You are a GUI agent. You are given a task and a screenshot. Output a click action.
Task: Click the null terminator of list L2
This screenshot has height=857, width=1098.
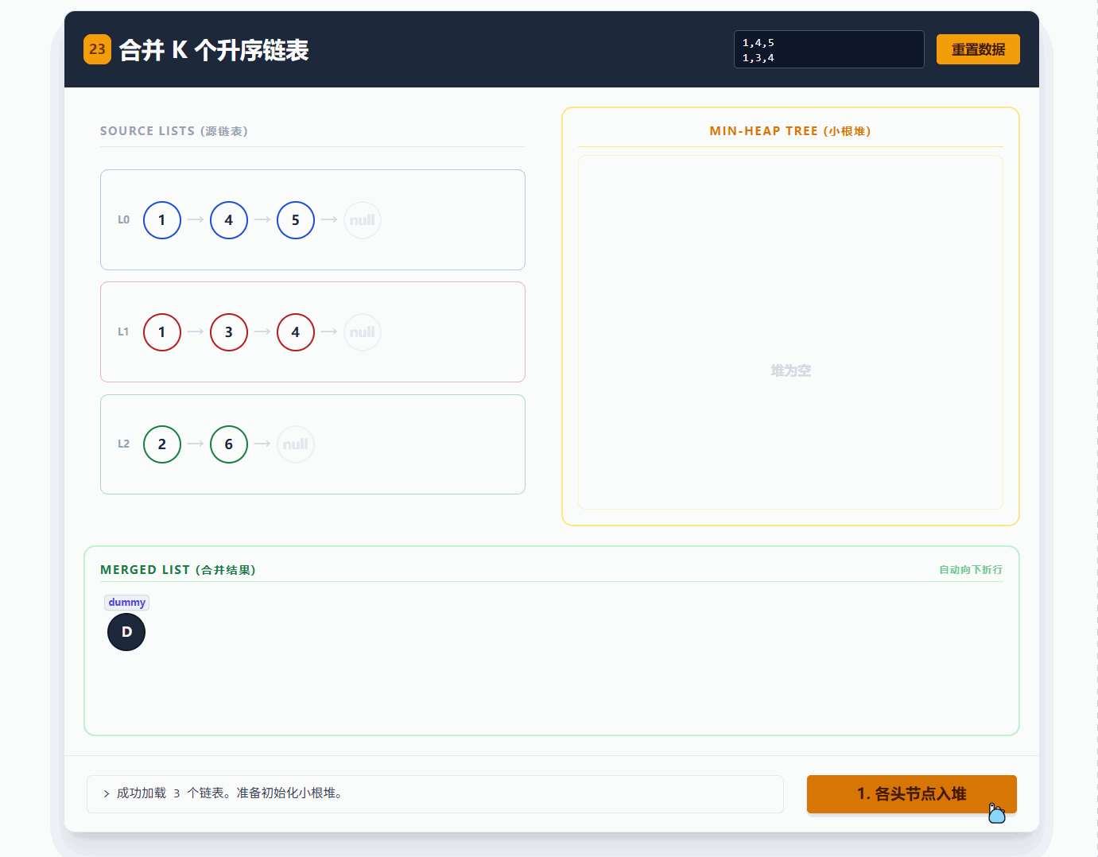coord(296,444)
